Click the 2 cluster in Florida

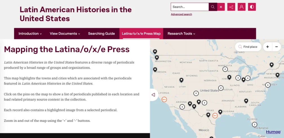254,124
